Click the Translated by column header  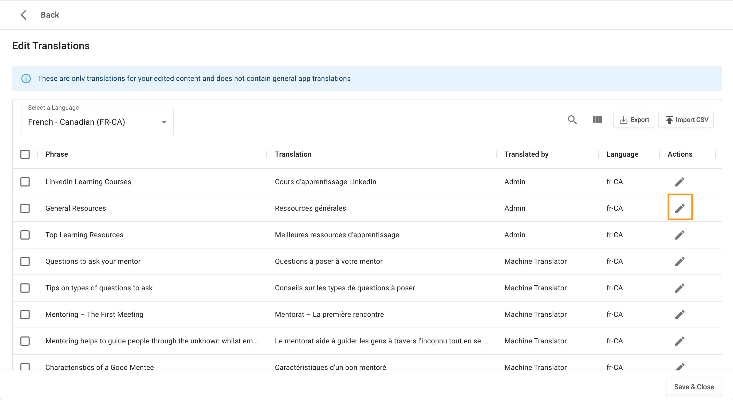pos(526,154)
